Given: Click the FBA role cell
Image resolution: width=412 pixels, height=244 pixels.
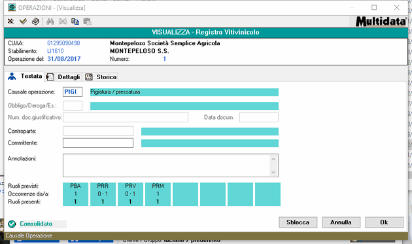Looking at the screenshot, I should [x=75, y=194].
